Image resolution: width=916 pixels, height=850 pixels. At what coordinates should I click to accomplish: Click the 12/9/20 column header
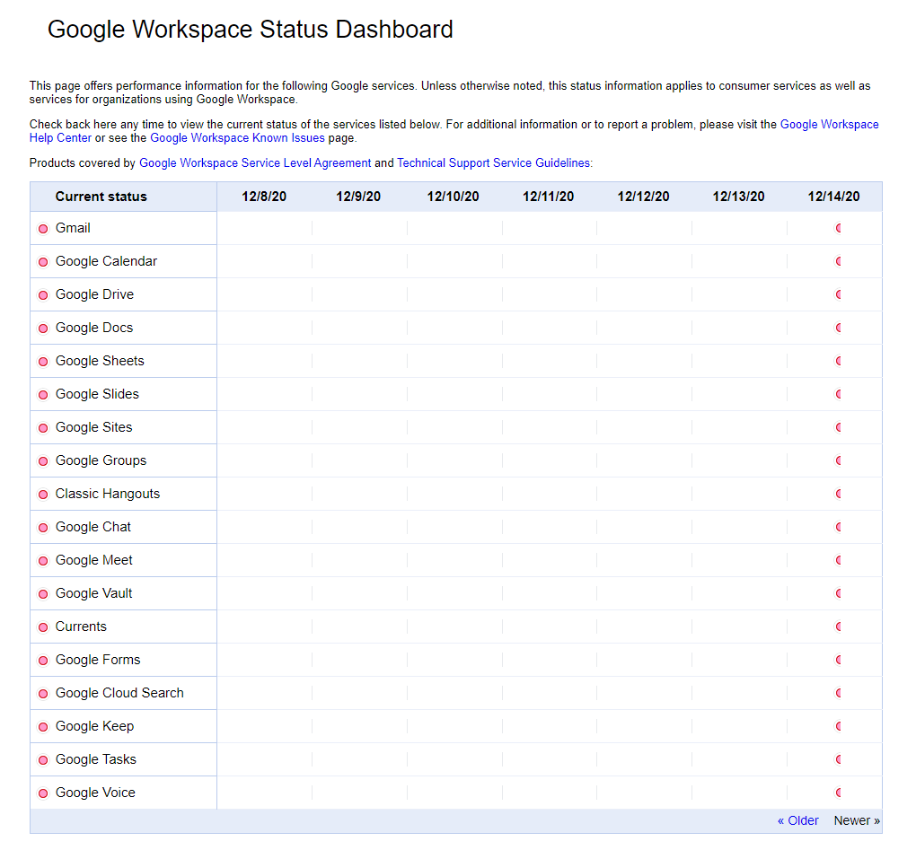[358, 197]
